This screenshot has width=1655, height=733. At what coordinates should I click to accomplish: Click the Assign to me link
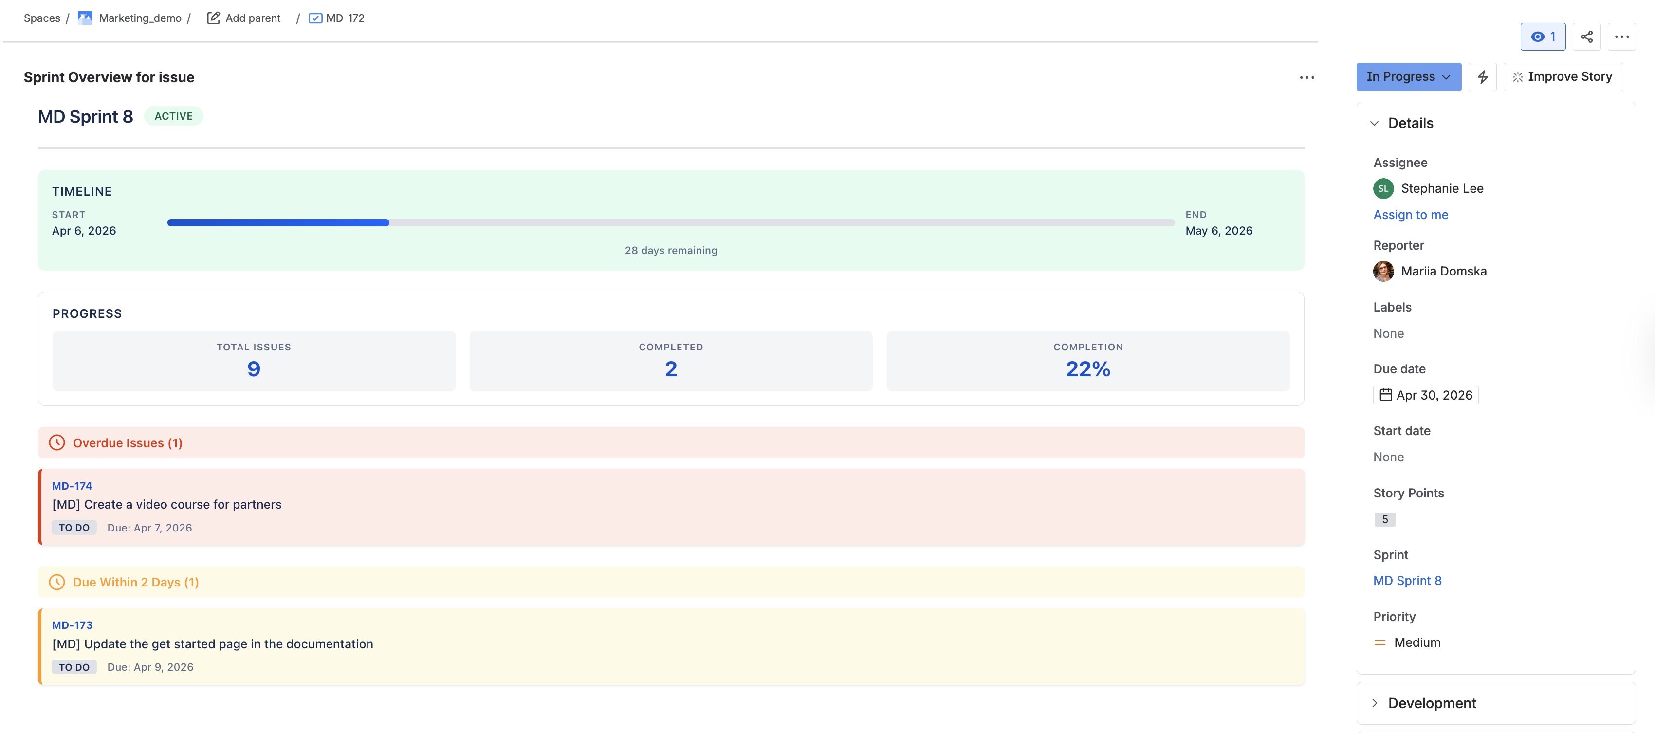(x=1410, y=215)
